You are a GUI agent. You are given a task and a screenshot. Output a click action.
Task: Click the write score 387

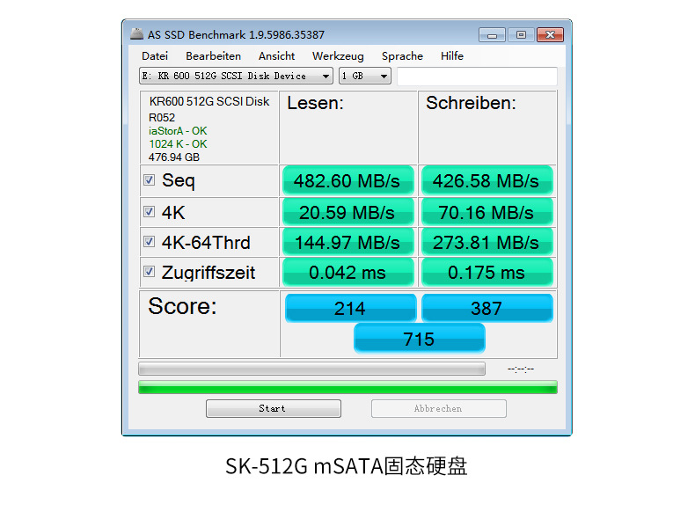487,308
